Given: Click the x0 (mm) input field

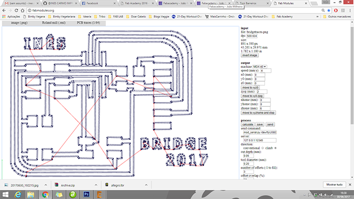Looking at the screenshot, I should tap(259, 75).
